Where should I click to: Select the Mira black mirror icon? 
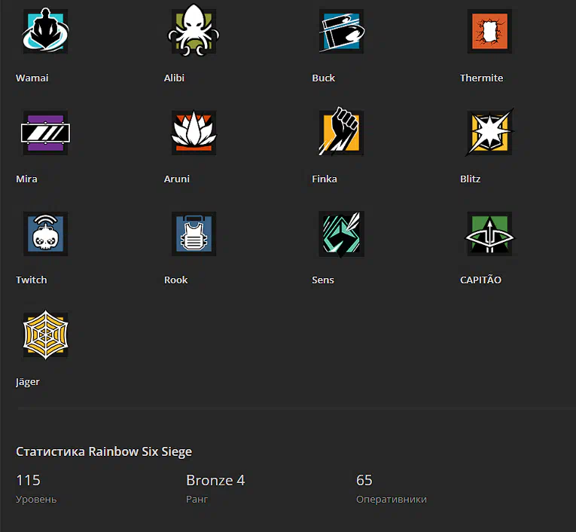point(45,133)
